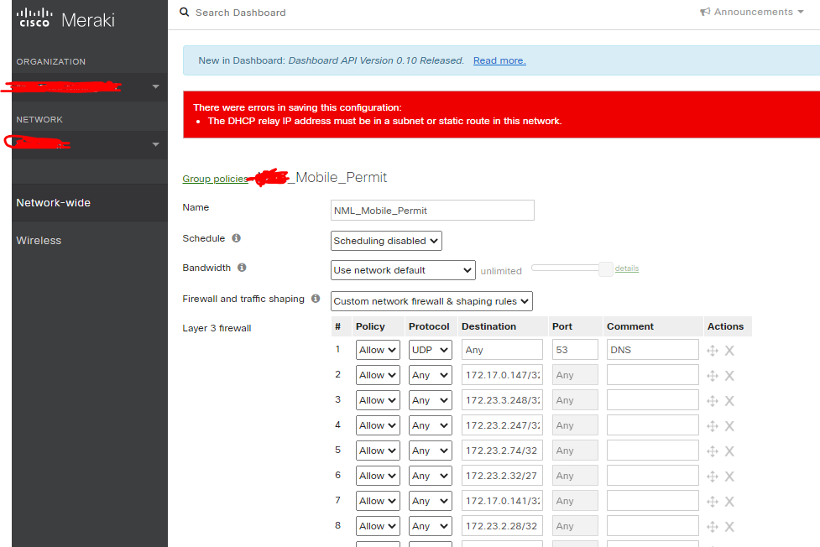Delete firewall rule 3 using the X icon
The height and width of the screenshot is (547, 820).
tap(729, 400)
